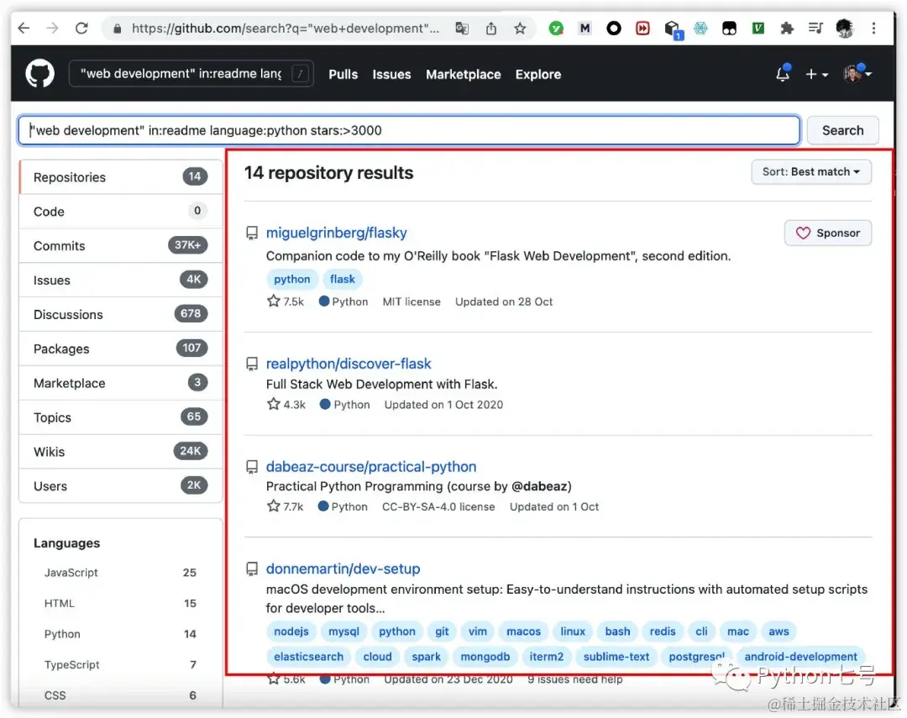907x718 pixels.
Task: Select the Topics result filter
Action: [121, 417]
